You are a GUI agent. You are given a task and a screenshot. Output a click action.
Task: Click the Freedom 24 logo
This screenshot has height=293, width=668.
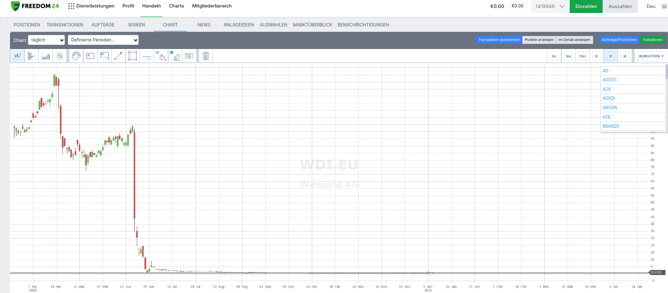pyautogui.click(x=35, y=6)
